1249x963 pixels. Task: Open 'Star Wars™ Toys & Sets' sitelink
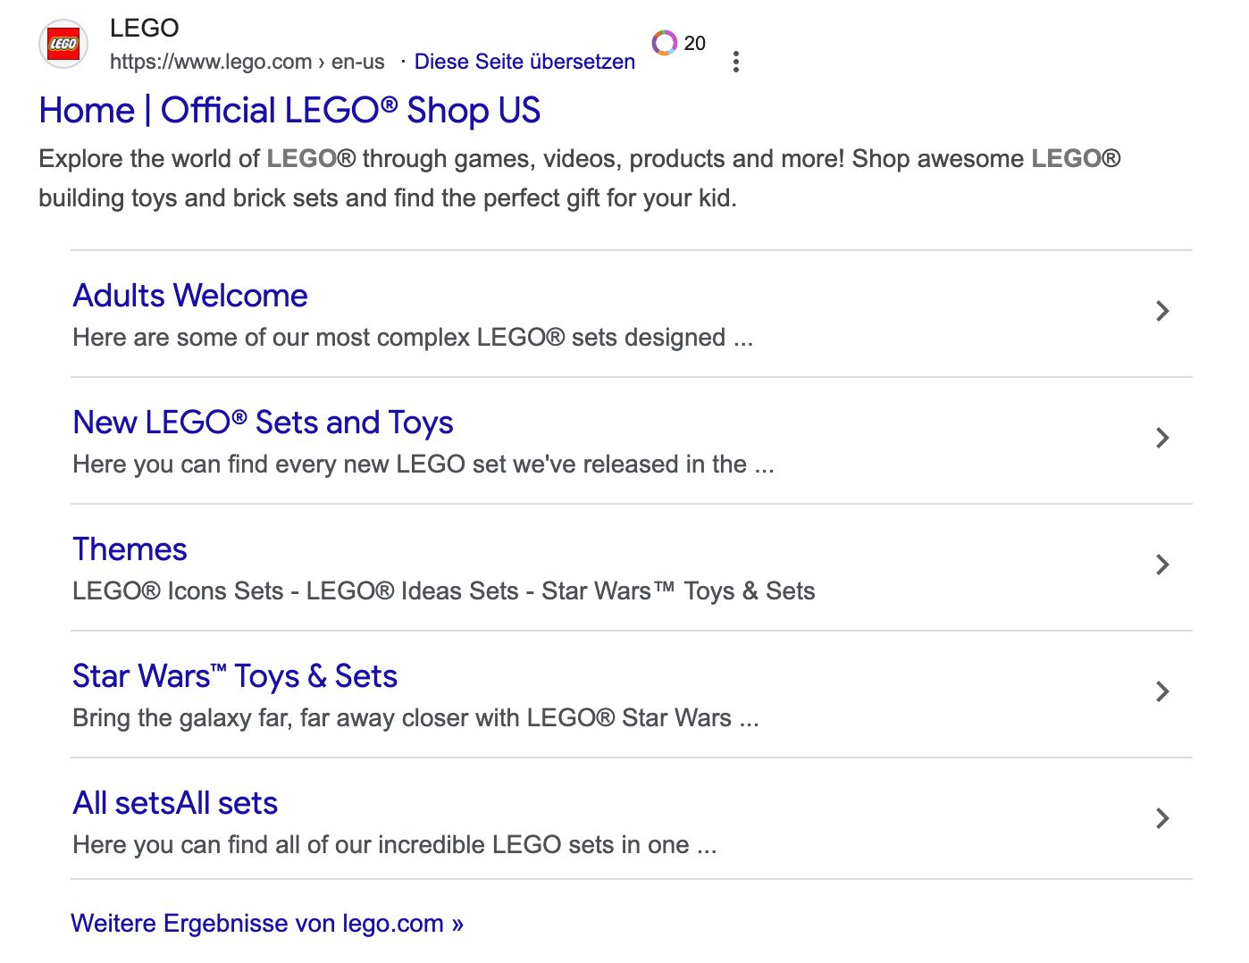tap(234, 676)
